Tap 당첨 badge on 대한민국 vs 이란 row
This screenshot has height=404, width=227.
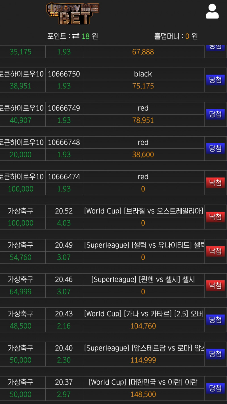pyautogui.click(x=215, y=388)
